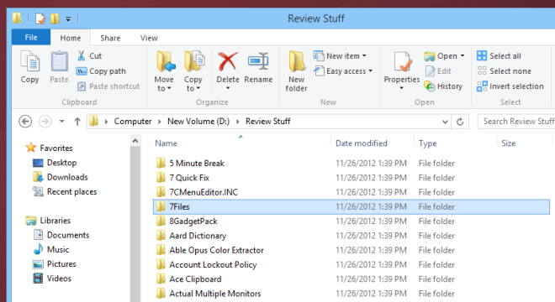Select the 7Files folder row
555x302 pixels.
(351, 206)
